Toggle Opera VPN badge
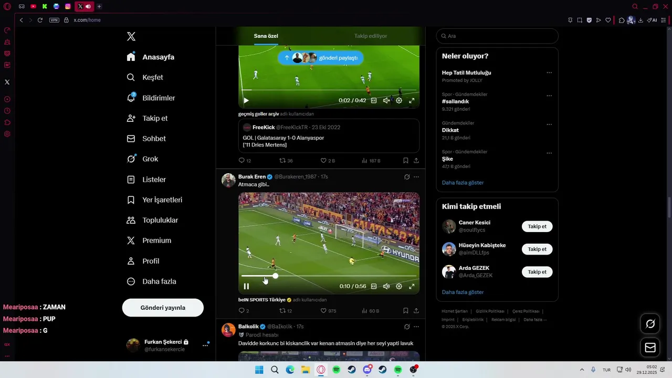This screenshot has width=672, height=378. point(54,20)
